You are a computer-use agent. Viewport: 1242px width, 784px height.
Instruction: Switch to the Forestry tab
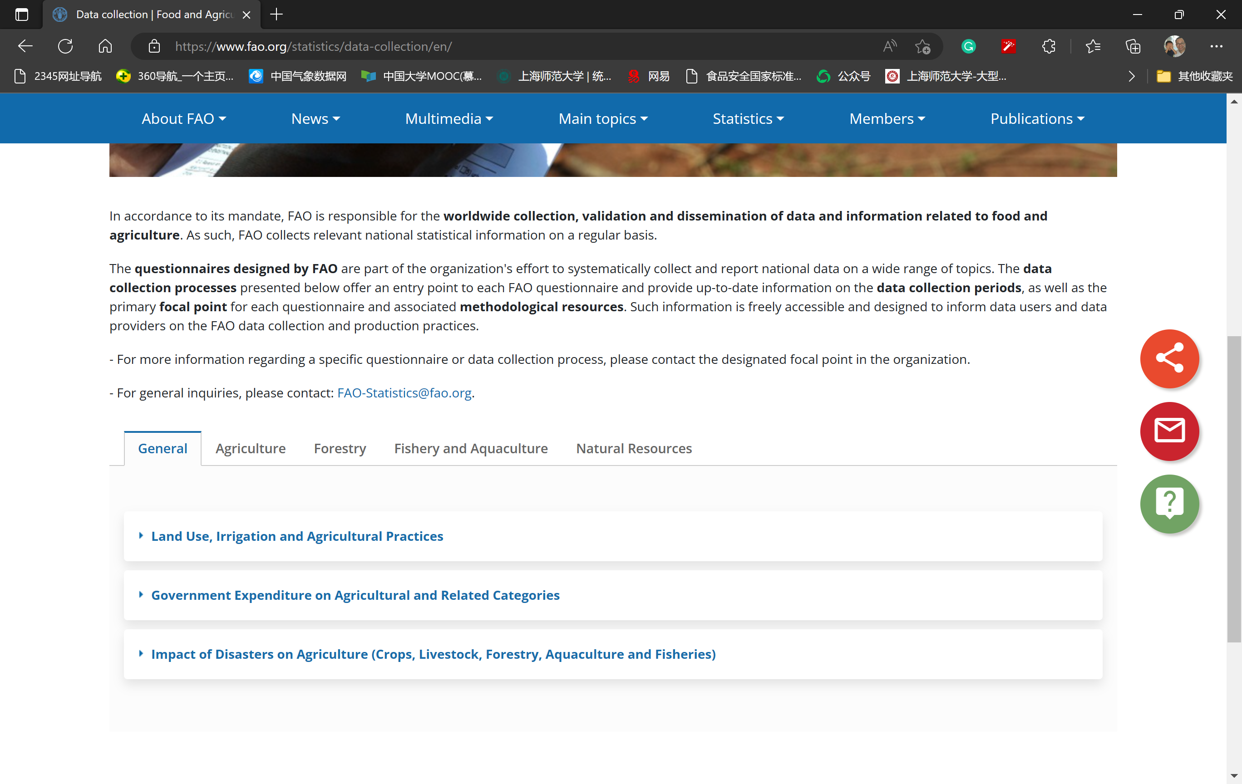(340, 448)
